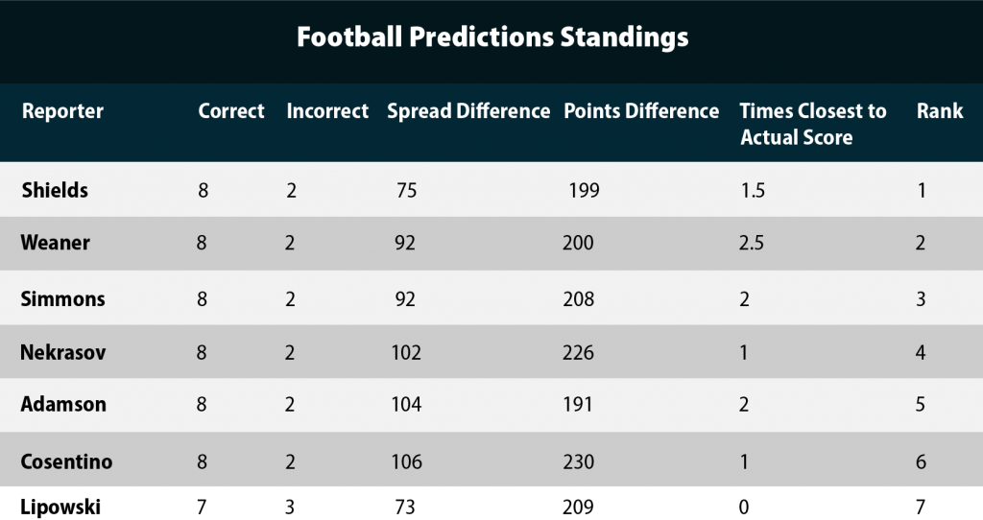Image resolution: width=983 pixels, height=520 pixels.
Task: Click the Rank column header
Action: click(940, 111)
